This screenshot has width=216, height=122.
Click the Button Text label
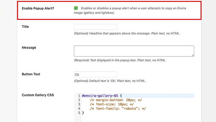(31, 74)
